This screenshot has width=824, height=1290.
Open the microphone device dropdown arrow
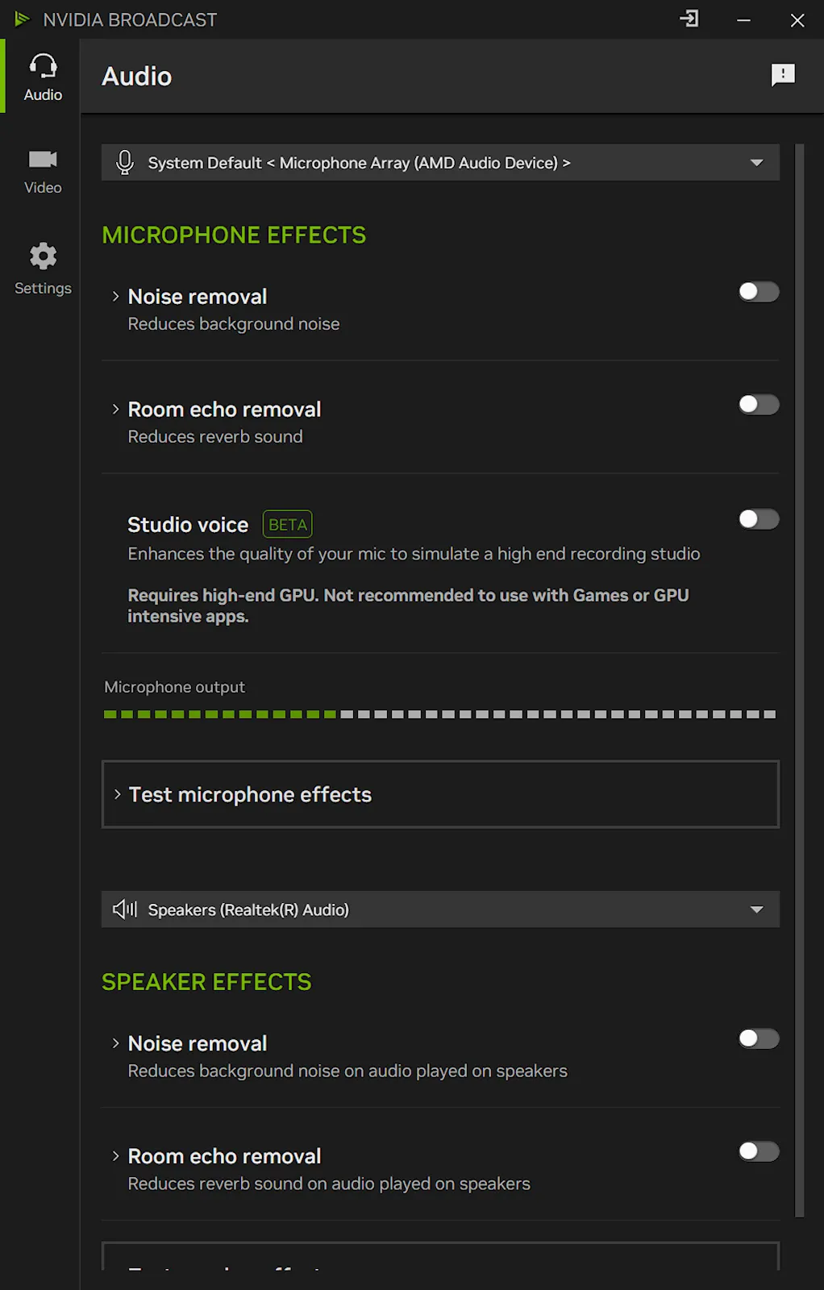756,163
